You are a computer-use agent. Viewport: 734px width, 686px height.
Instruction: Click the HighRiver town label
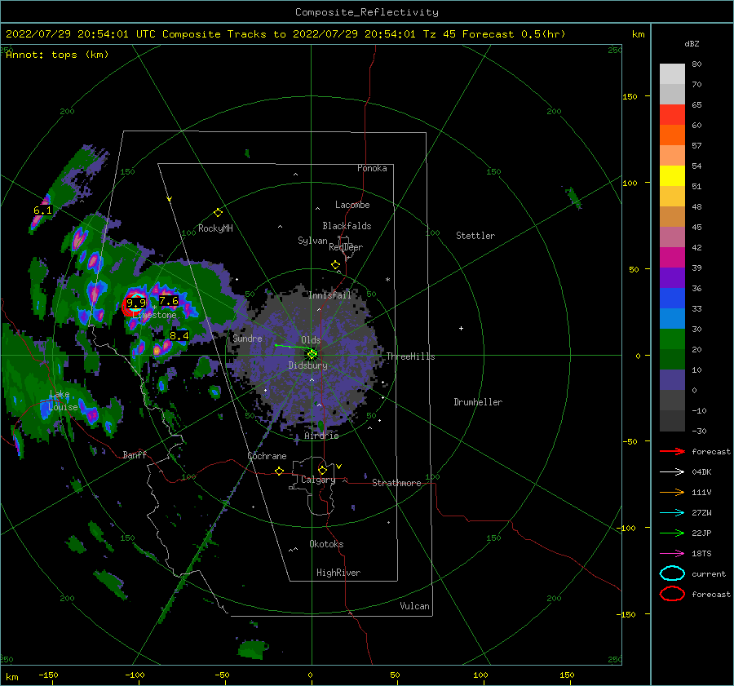click(x=338, y=573)
